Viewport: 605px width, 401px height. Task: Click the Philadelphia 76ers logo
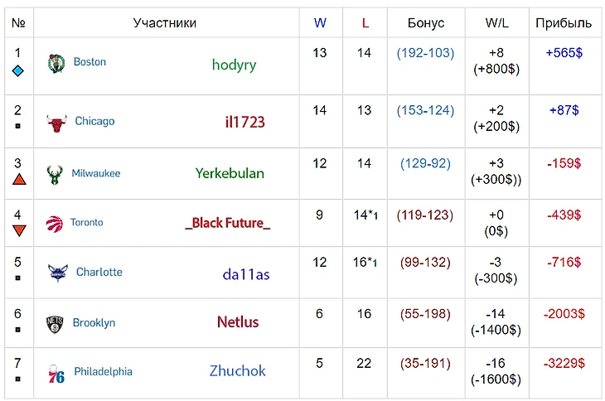point(56,372)
